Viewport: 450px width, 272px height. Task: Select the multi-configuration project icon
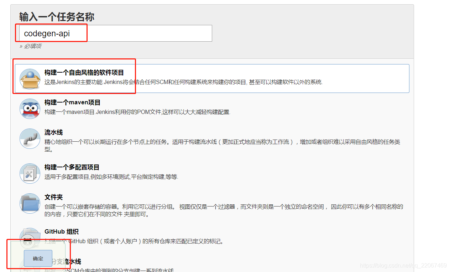[x=30, y=173]
